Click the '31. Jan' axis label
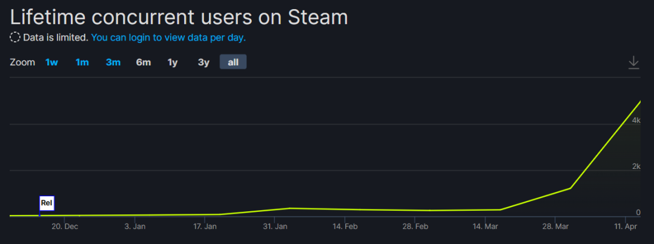654x244 pixels. click(x=276, y=227)
